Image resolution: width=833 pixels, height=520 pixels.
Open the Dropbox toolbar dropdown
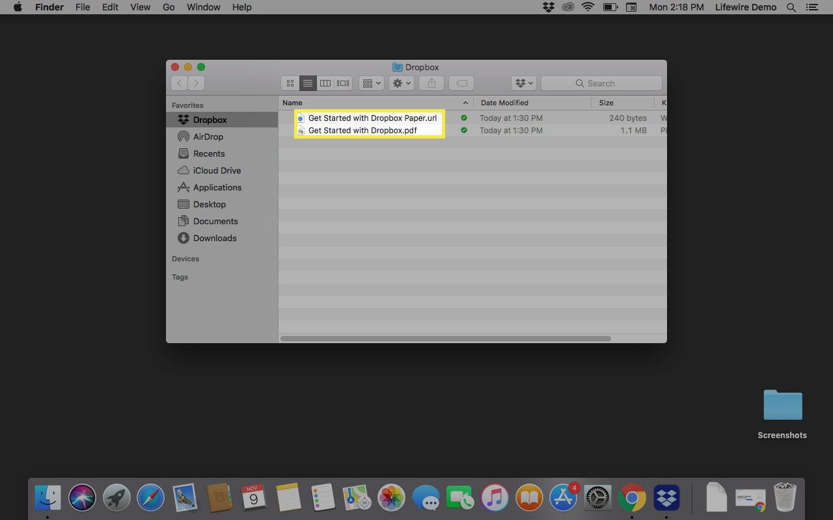(x=524, y=83)
